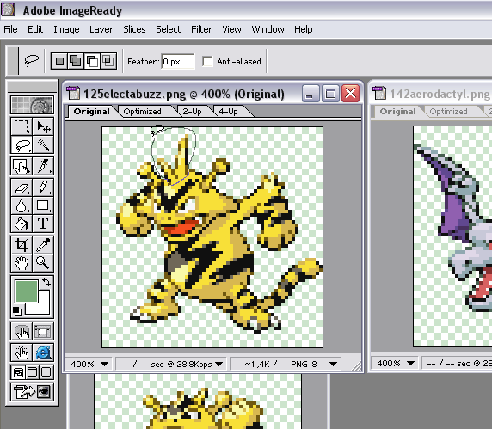Click the rollover preview hand icon
The height and width of the screenshot is (429, 492).
21,352
